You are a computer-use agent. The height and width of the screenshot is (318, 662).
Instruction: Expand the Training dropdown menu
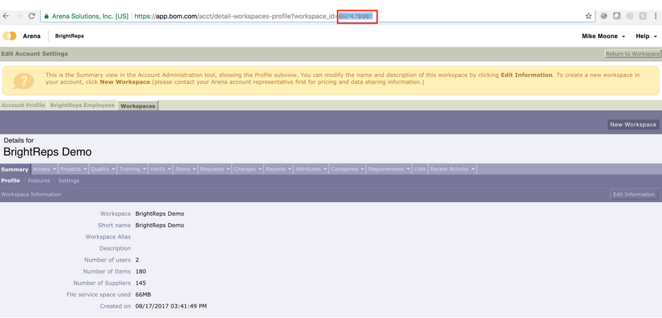coord(132,169)
